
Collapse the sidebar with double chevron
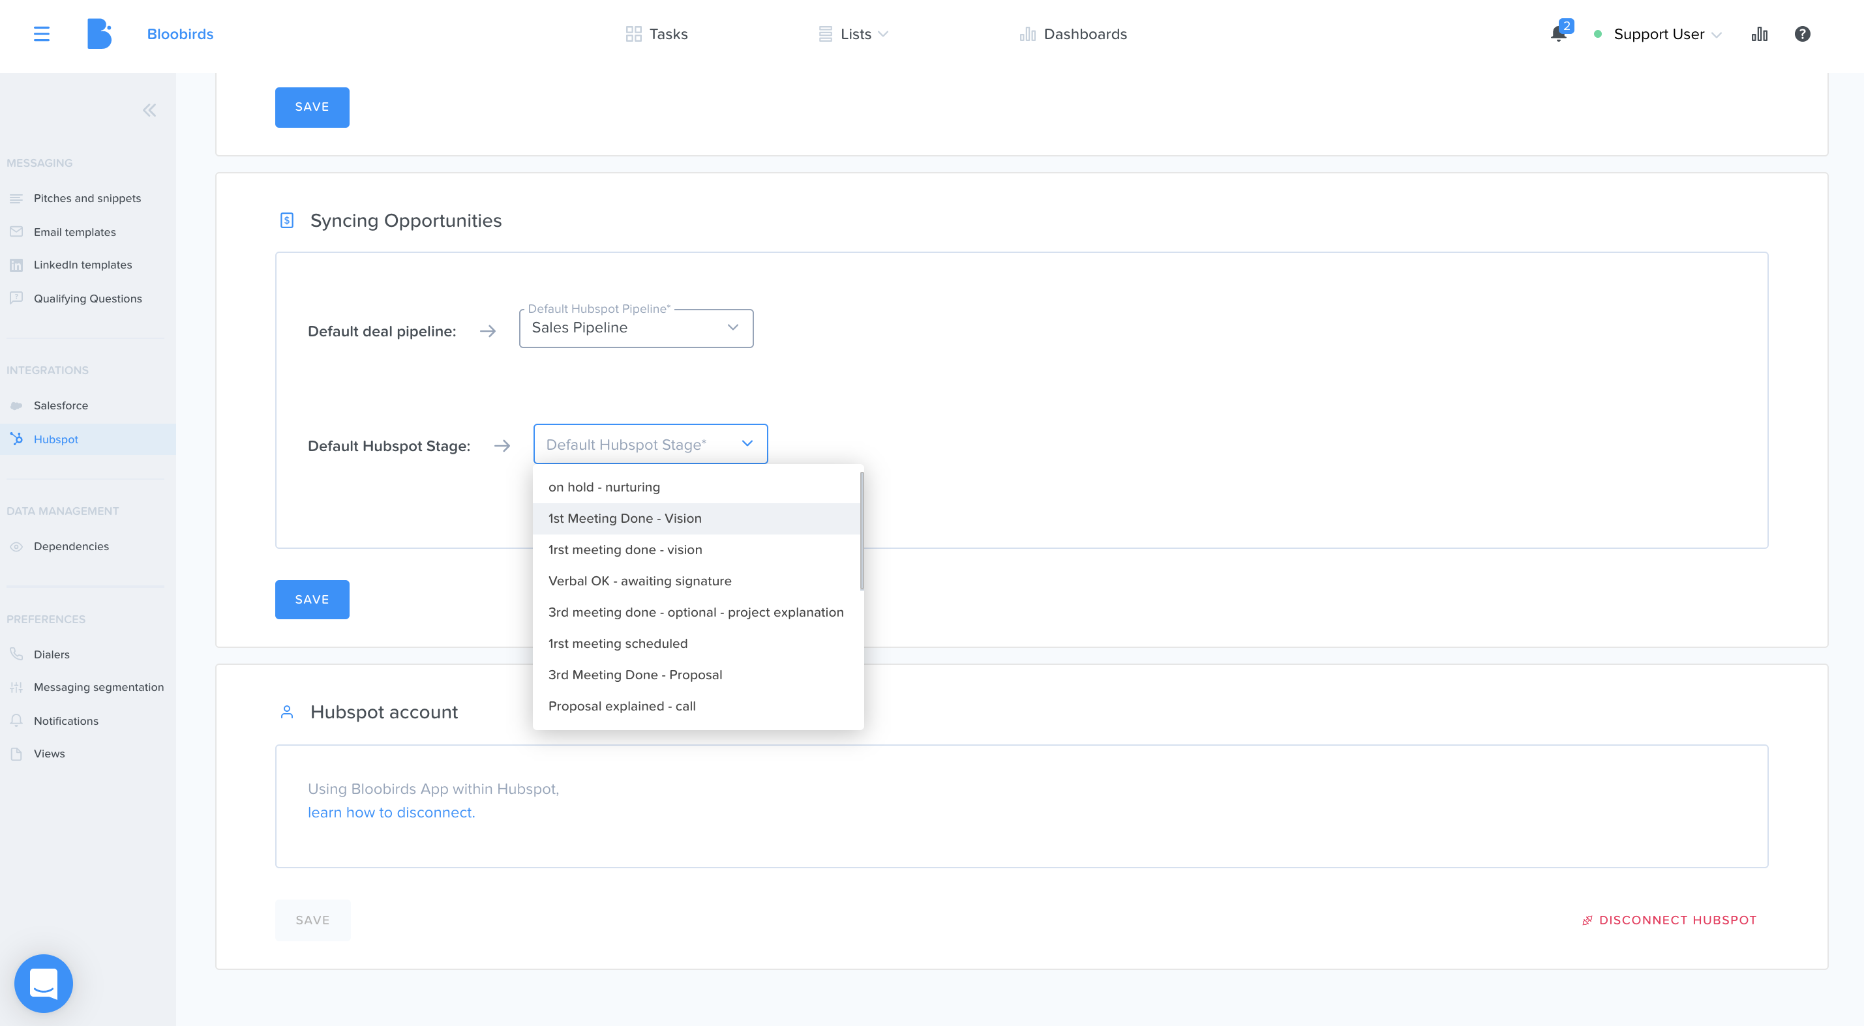click(149, 110)
